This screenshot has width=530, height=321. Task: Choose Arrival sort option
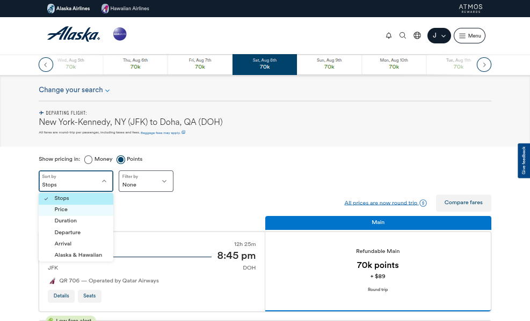pos(76,244)
